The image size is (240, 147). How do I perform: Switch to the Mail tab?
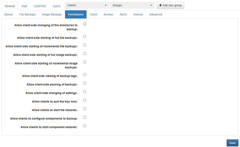24,6
